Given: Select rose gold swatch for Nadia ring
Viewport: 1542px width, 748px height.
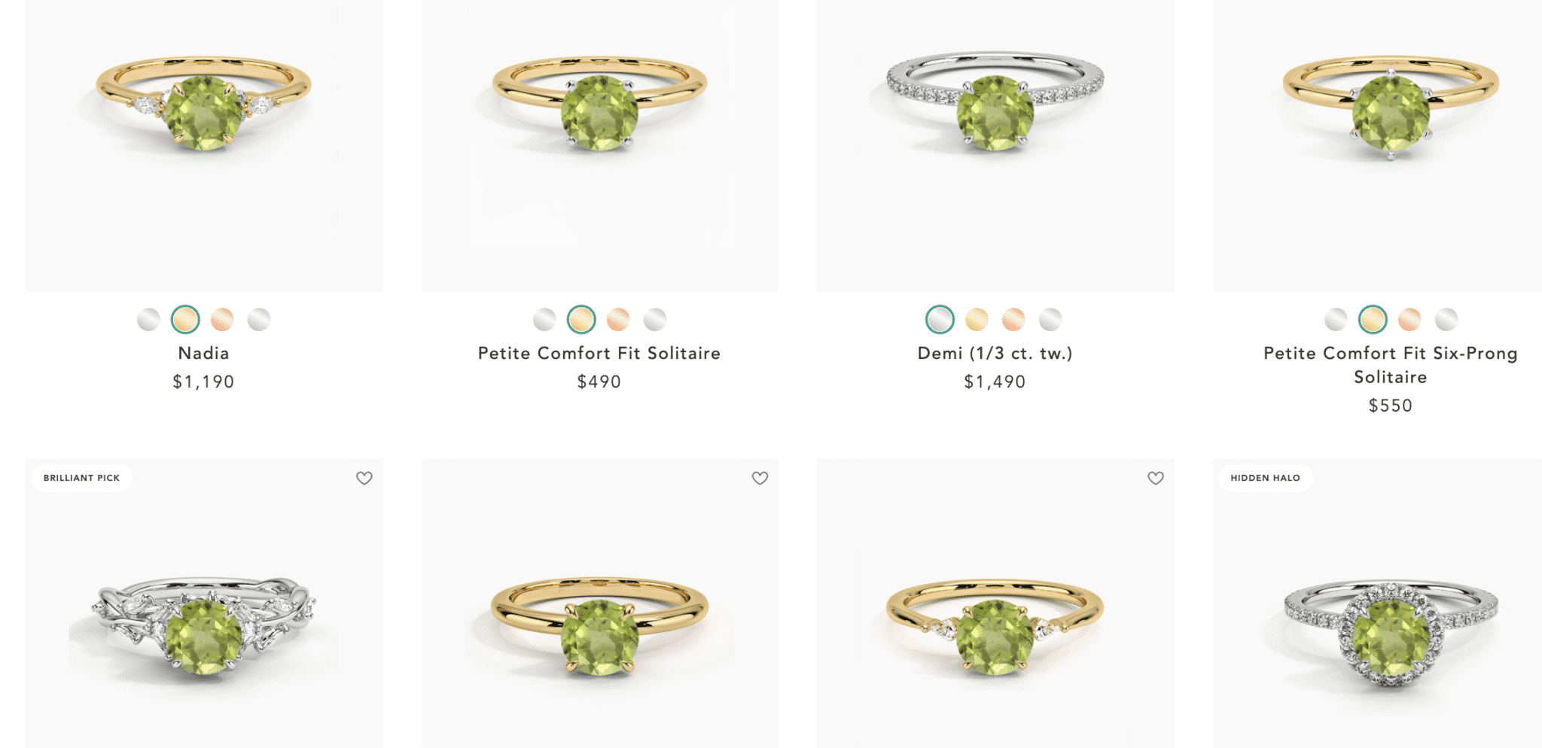Looking at the screenshot, I should [222, 320].
